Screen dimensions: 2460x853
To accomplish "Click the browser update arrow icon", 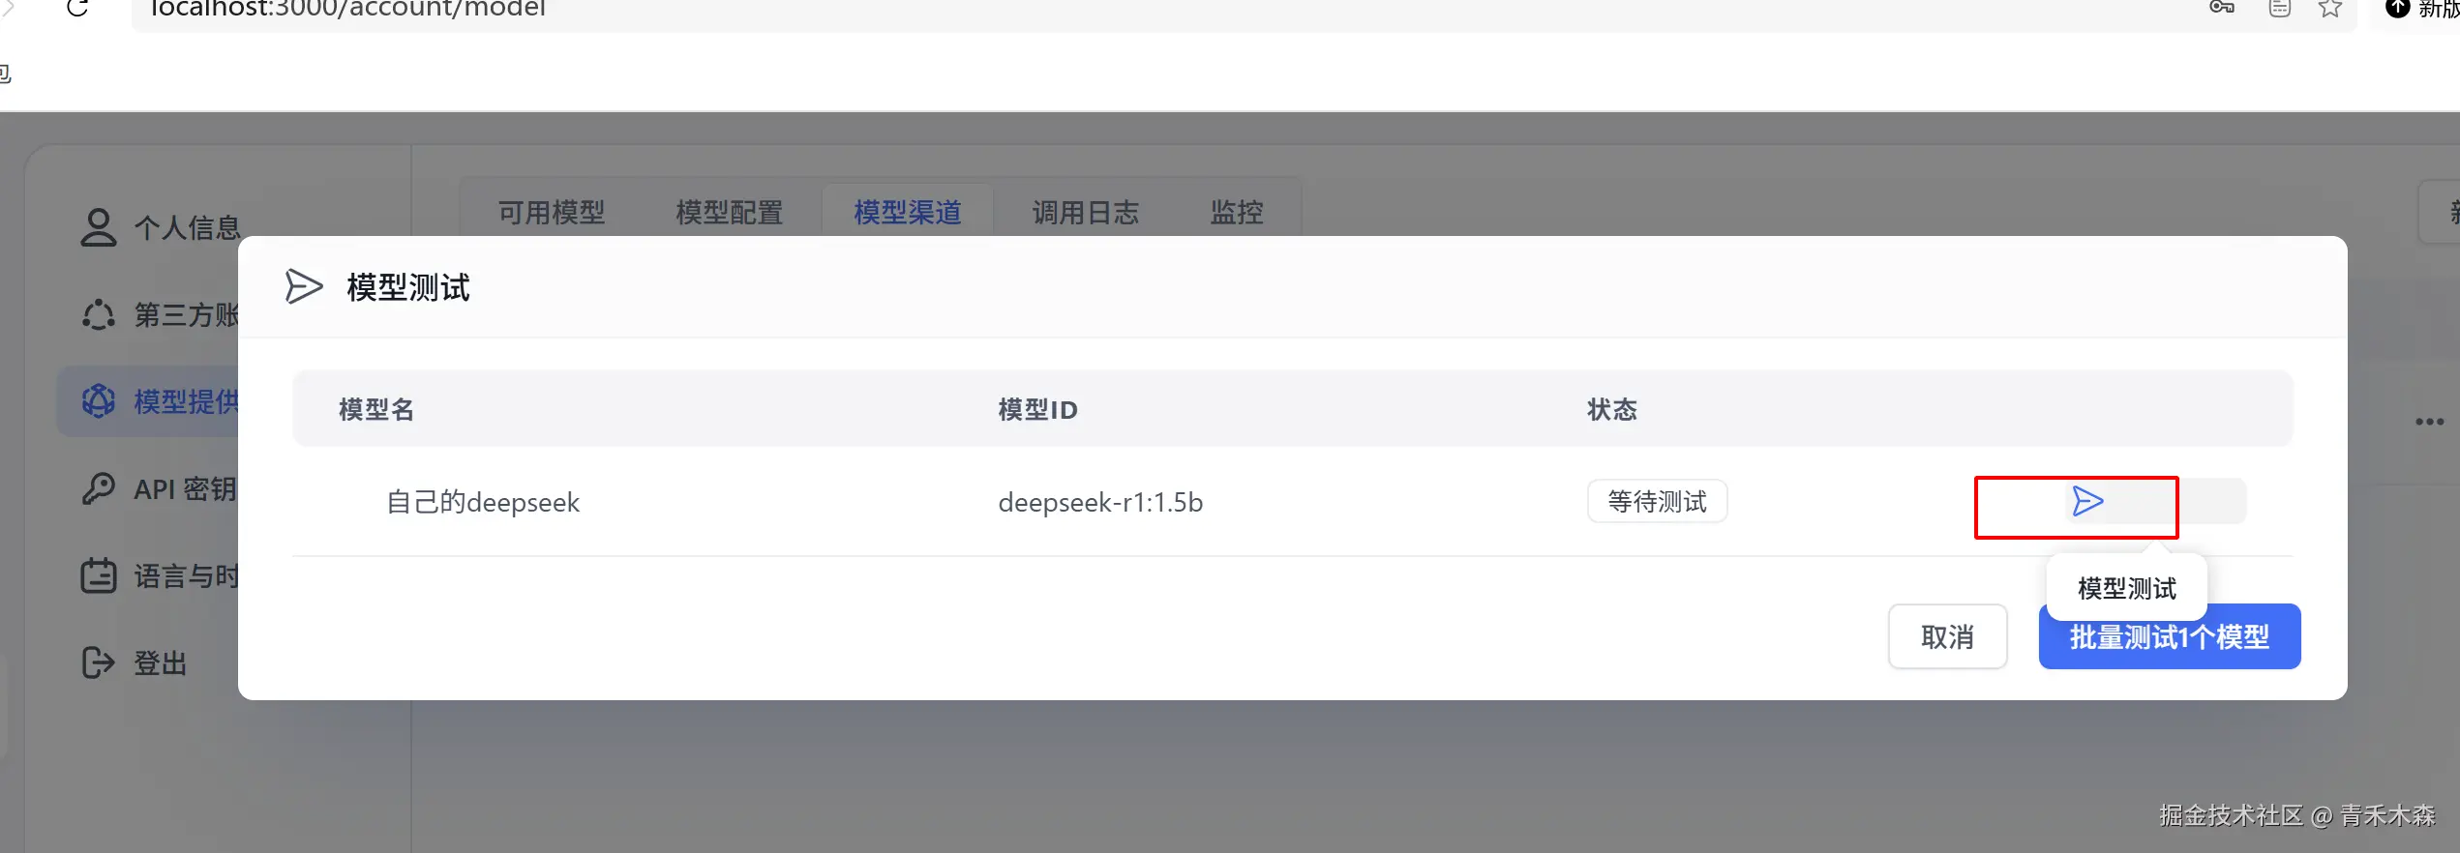I will (2397, 9).
